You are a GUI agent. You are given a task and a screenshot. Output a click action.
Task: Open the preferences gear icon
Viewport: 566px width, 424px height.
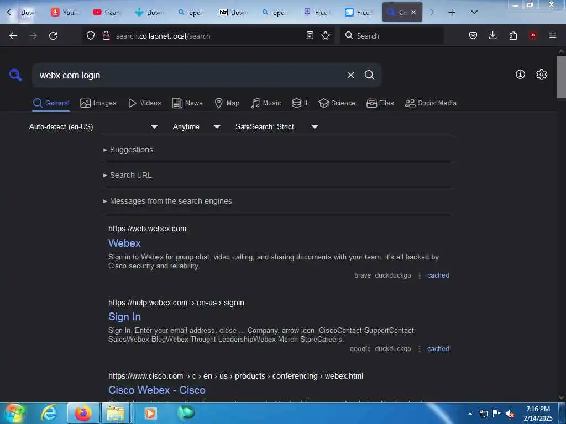point(542,75)
